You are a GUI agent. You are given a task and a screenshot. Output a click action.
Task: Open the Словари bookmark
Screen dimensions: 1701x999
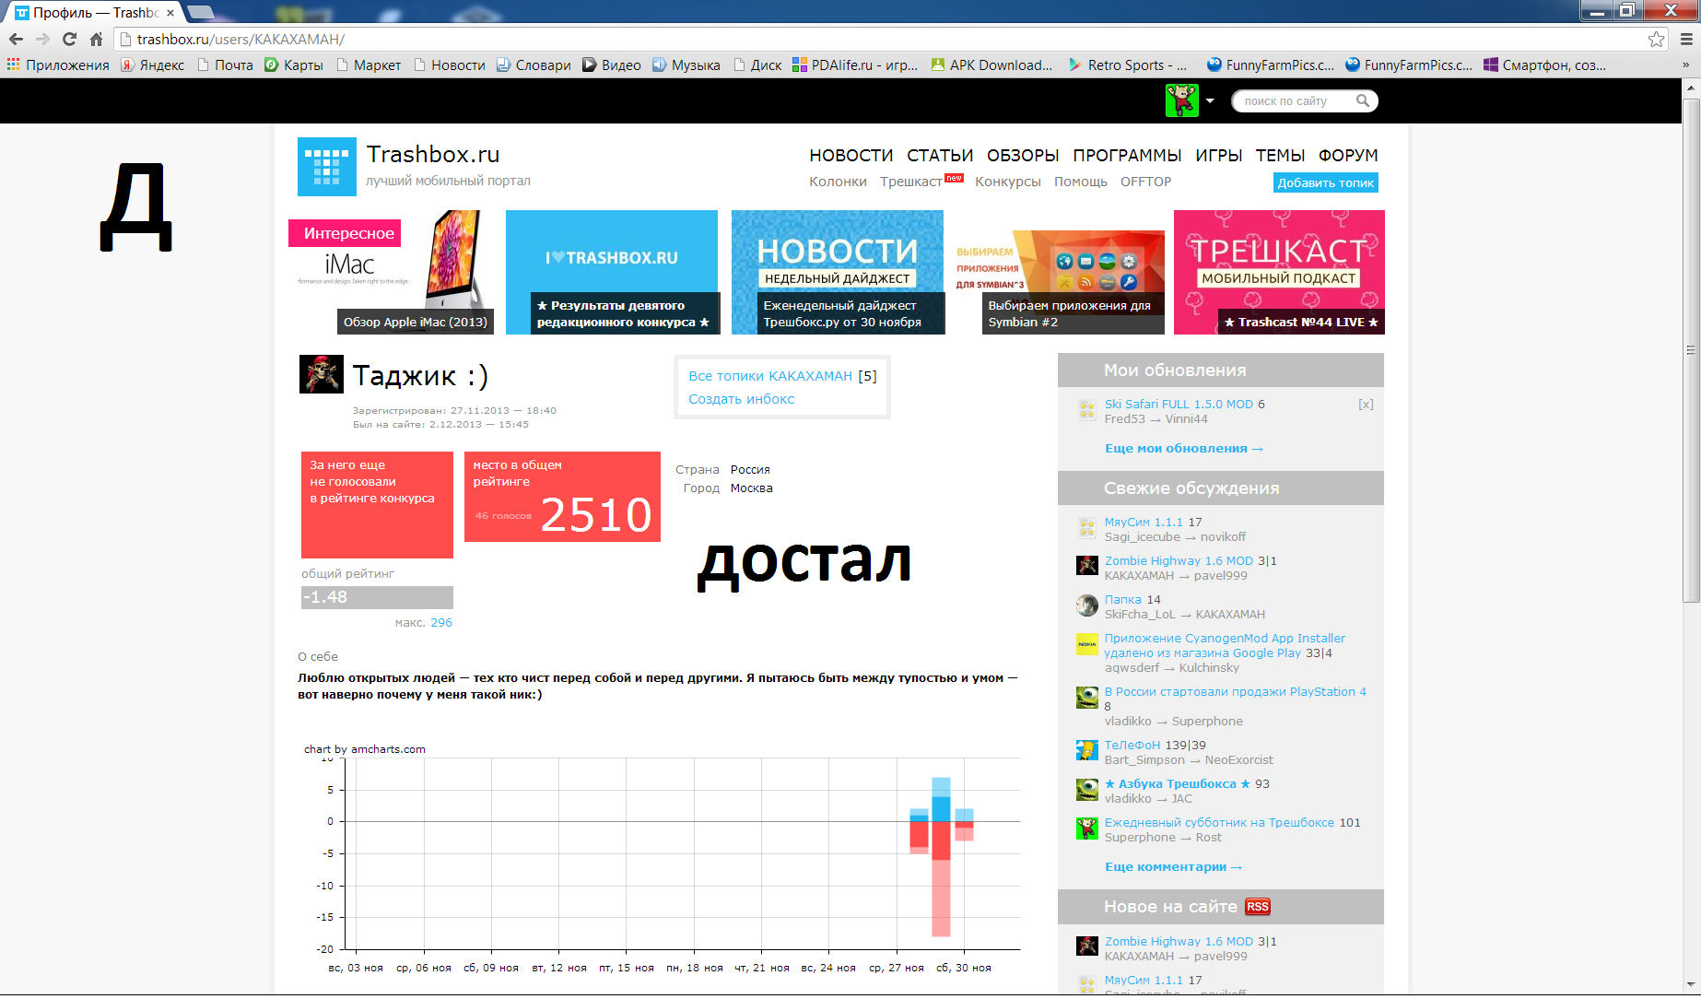[x=534, y=65]
